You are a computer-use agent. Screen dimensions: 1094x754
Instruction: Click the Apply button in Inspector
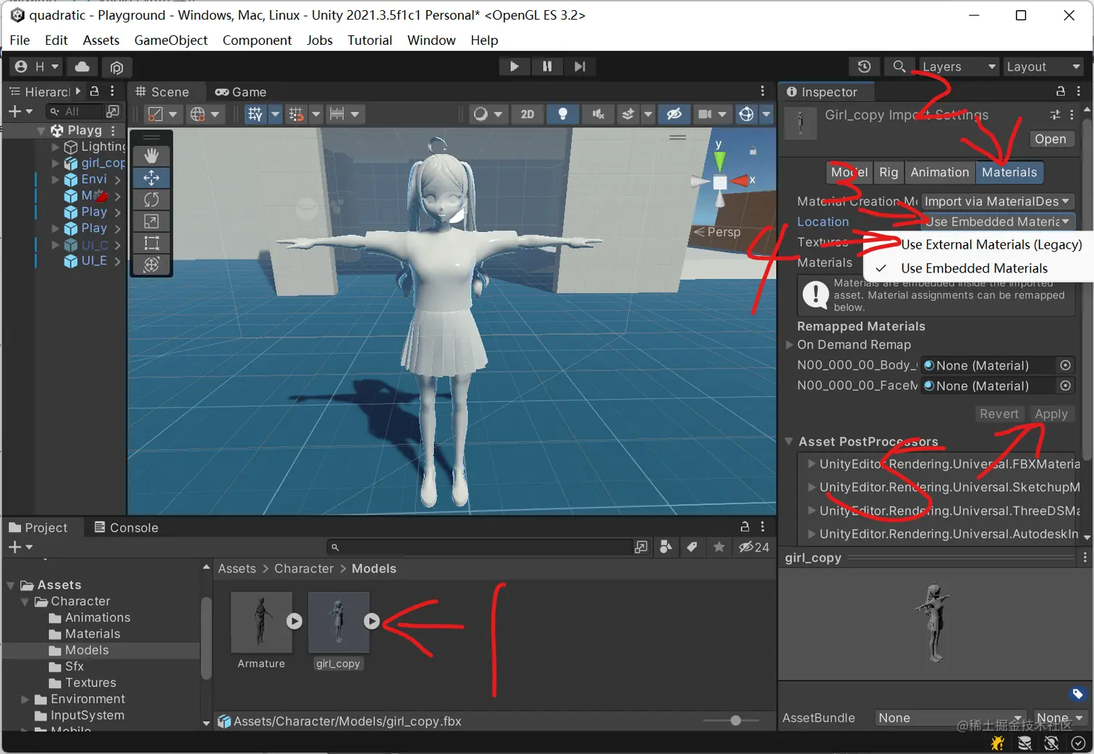click(1051, 414)
